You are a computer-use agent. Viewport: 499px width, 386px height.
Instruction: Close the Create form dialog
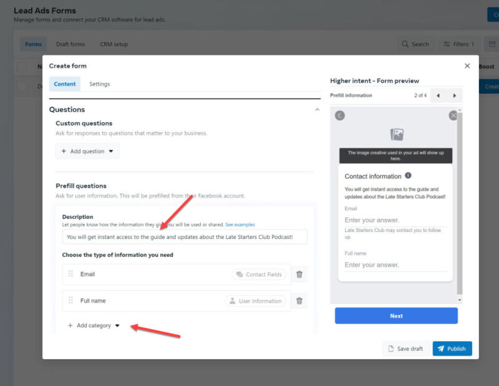pos(467,65)
